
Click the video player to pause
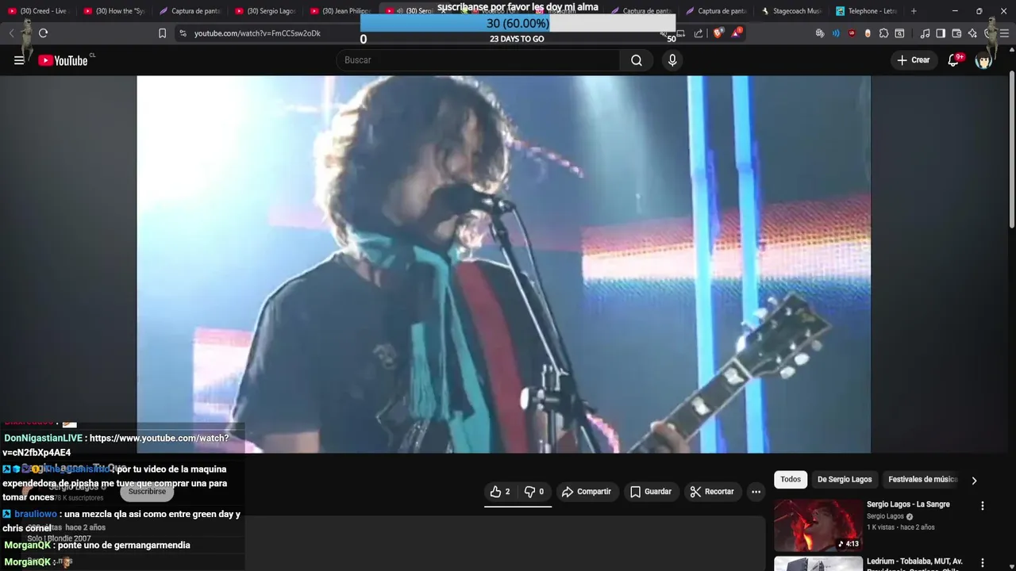(x=503, y=264)
